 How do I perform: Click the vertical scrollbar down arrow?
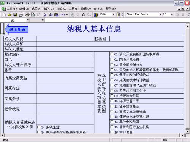188,132
